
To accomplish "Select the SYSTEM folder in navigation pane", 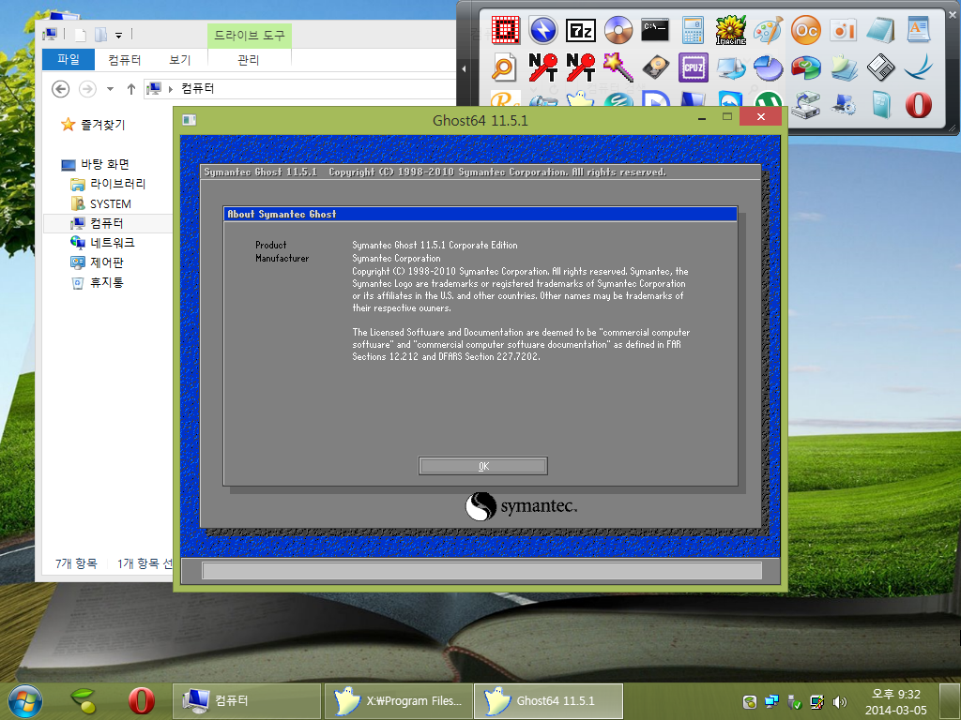I will coord(111,203).
